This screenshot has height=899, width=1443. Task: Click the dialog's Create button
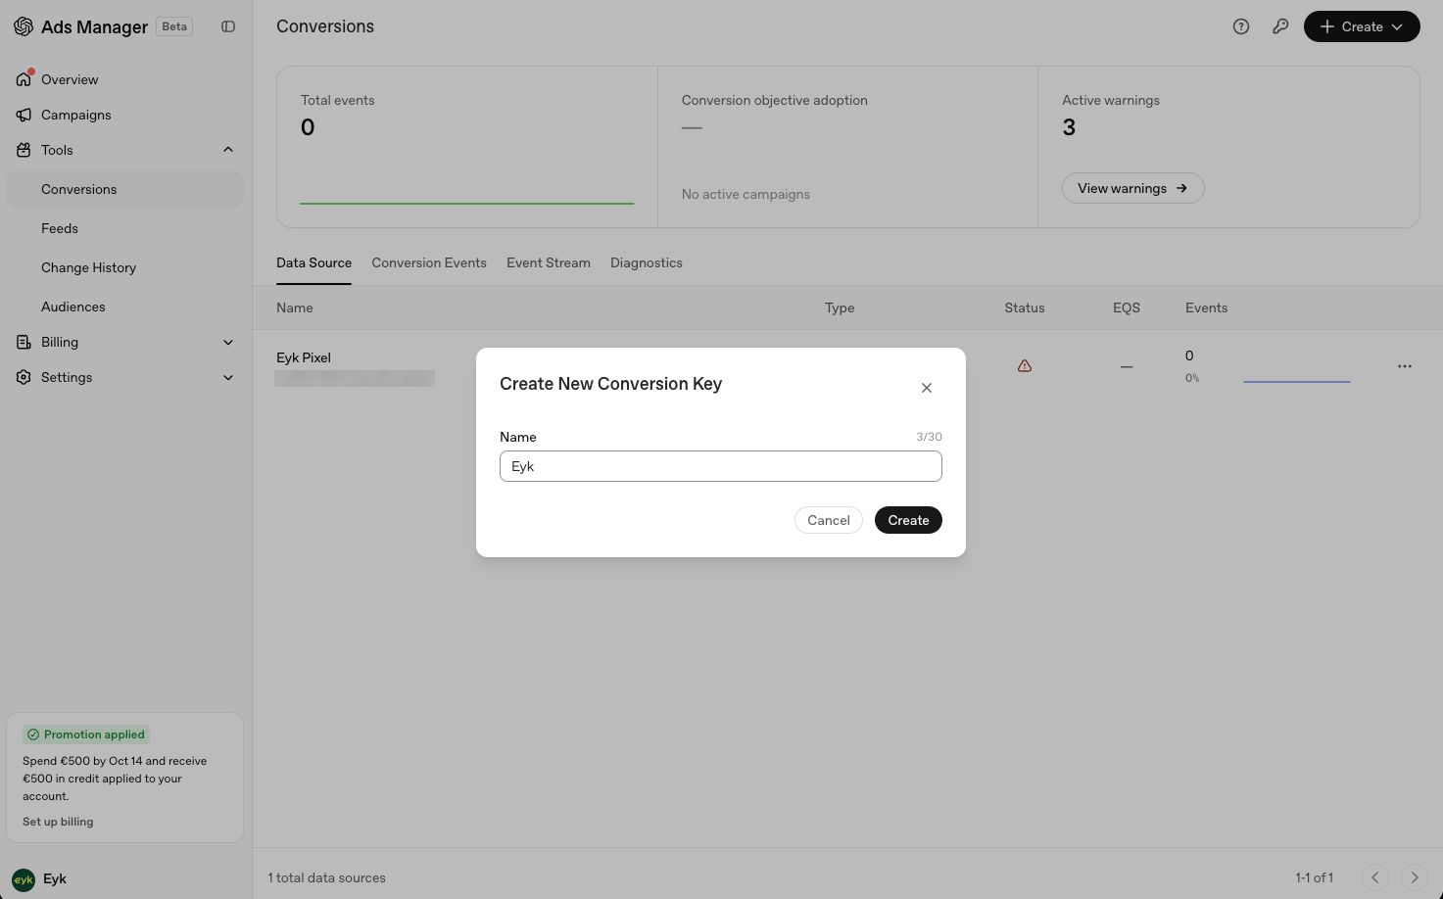908,520
